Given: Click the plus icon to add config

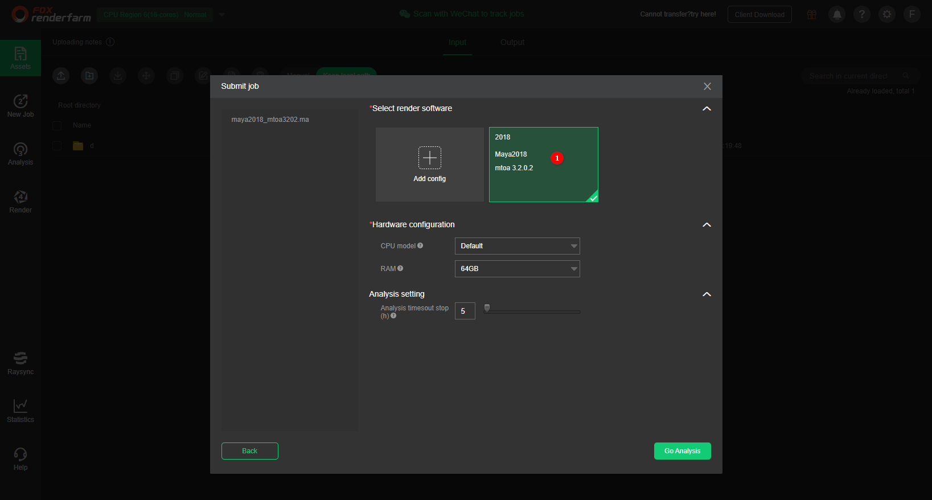Looking at the screenshot, I should point(430,158).
